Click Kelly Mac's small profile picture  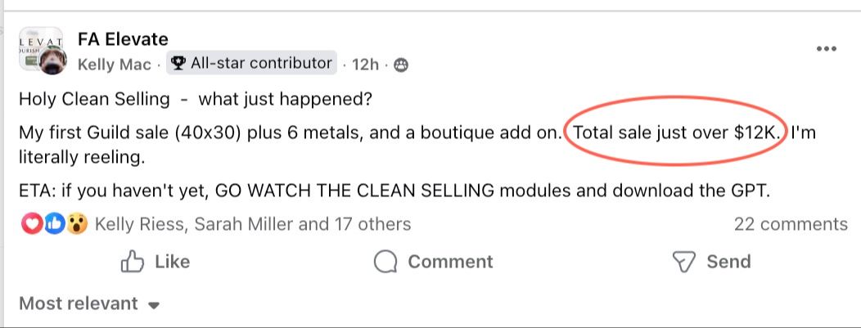tap(54, 62)
